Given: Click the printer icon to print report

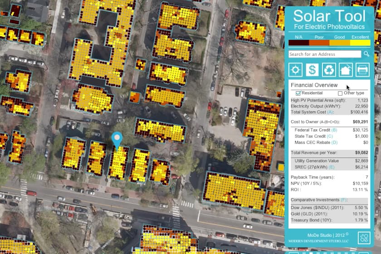Looking at the screenshot, I should coord(362,70).
